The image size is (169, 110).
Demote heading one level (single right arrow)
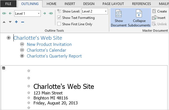click(x=44, y=13)
